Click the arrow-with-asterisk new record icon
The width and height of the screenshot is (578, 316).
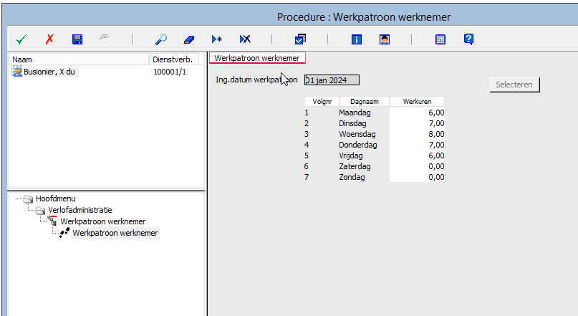(217, 39)
